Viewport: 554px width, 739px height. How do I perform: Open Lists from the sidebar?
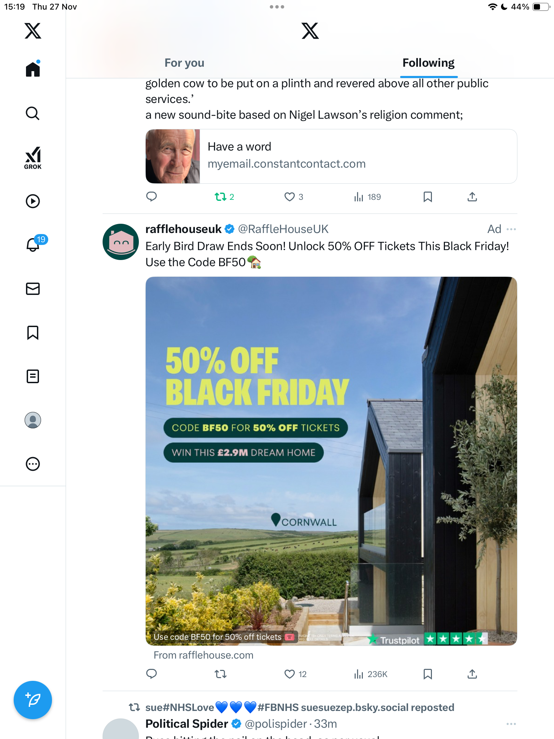click(33, 376)
